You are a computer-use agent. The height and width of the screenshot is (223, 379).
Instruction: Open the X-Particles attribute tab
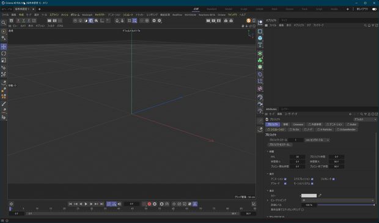(x=325, y=130)
